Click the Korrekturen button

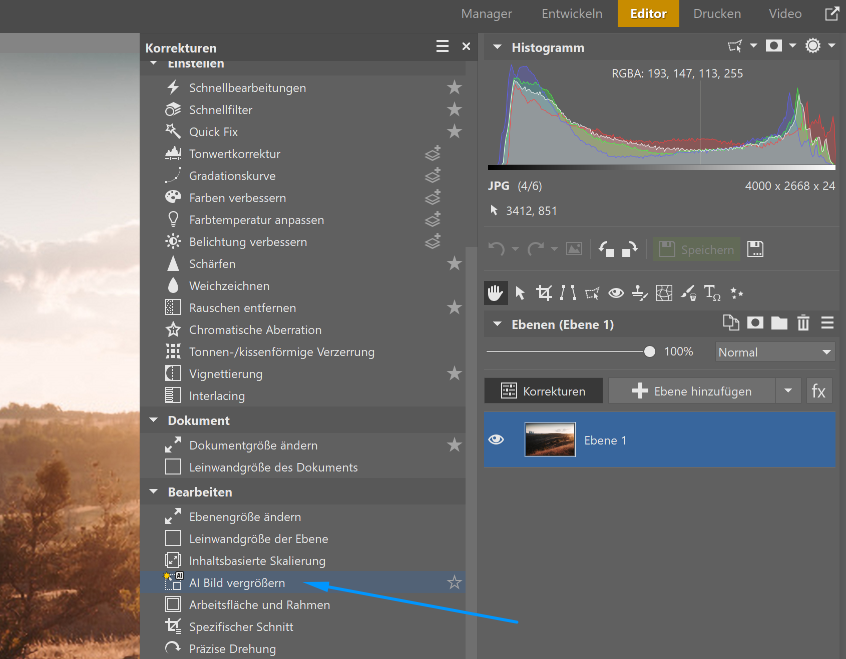click(x=544, y=391)
